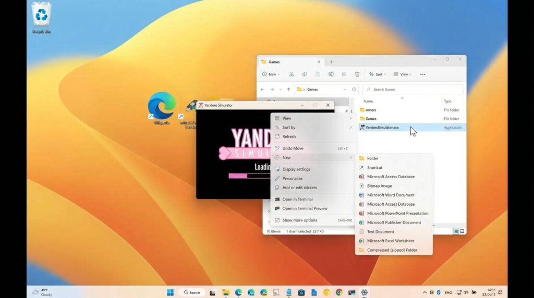Click the Delete trash icon in Explorer toolbar
Image resolution: width=534 pixels, height=298 pixels.
tap(357, 74)
